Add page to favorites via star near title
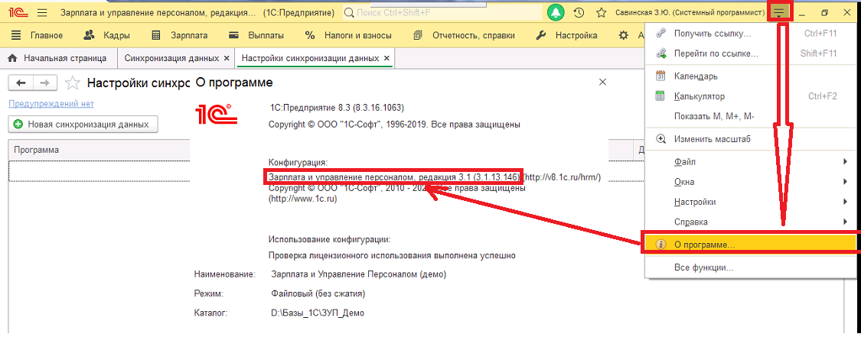 point(72,83)
